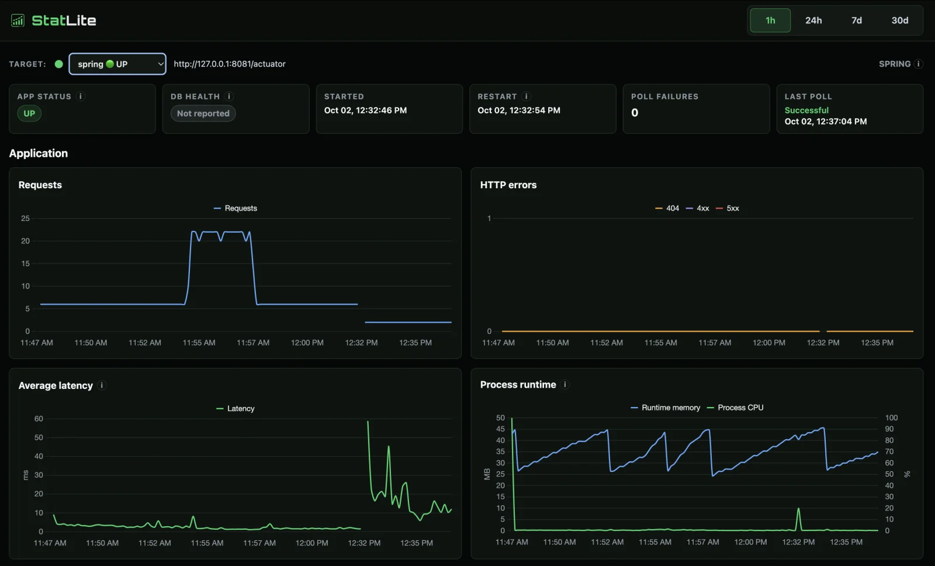Click the latency spike peak near 12:32 PM

[x=368, y=422]
